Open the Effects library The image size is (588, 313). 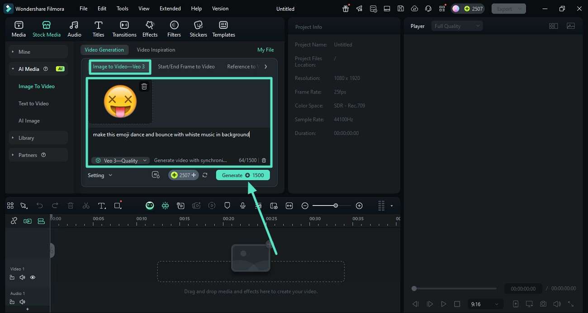[150, 29]
